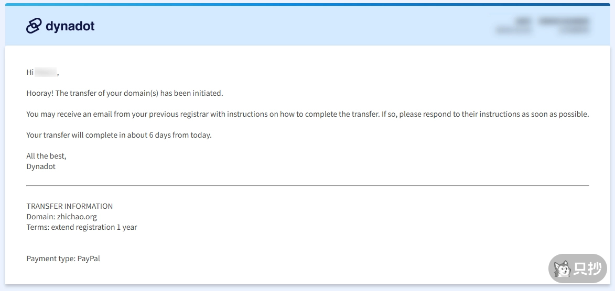
Task: Click the "about 6 days" transfer completion line
Action: [119, 135]
